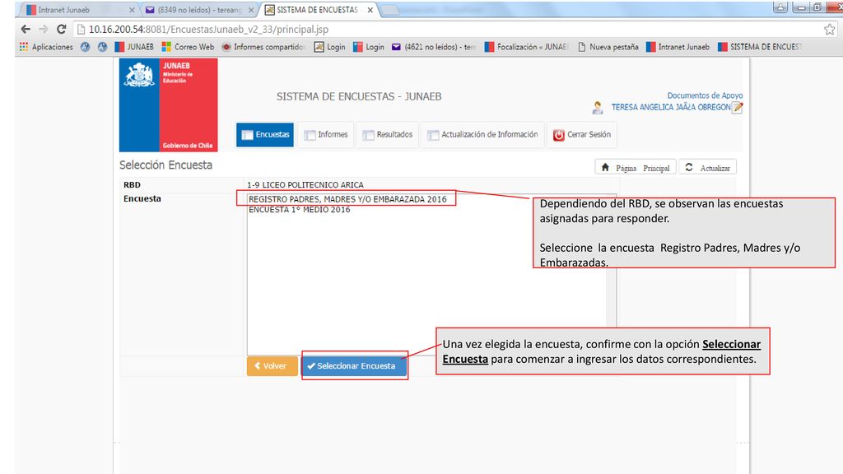Select REGISTRO PADRES, MADRES Y/O EMBARAZADA 2016
The height and width of the screenshot is (474, 843).
point(347,199)
